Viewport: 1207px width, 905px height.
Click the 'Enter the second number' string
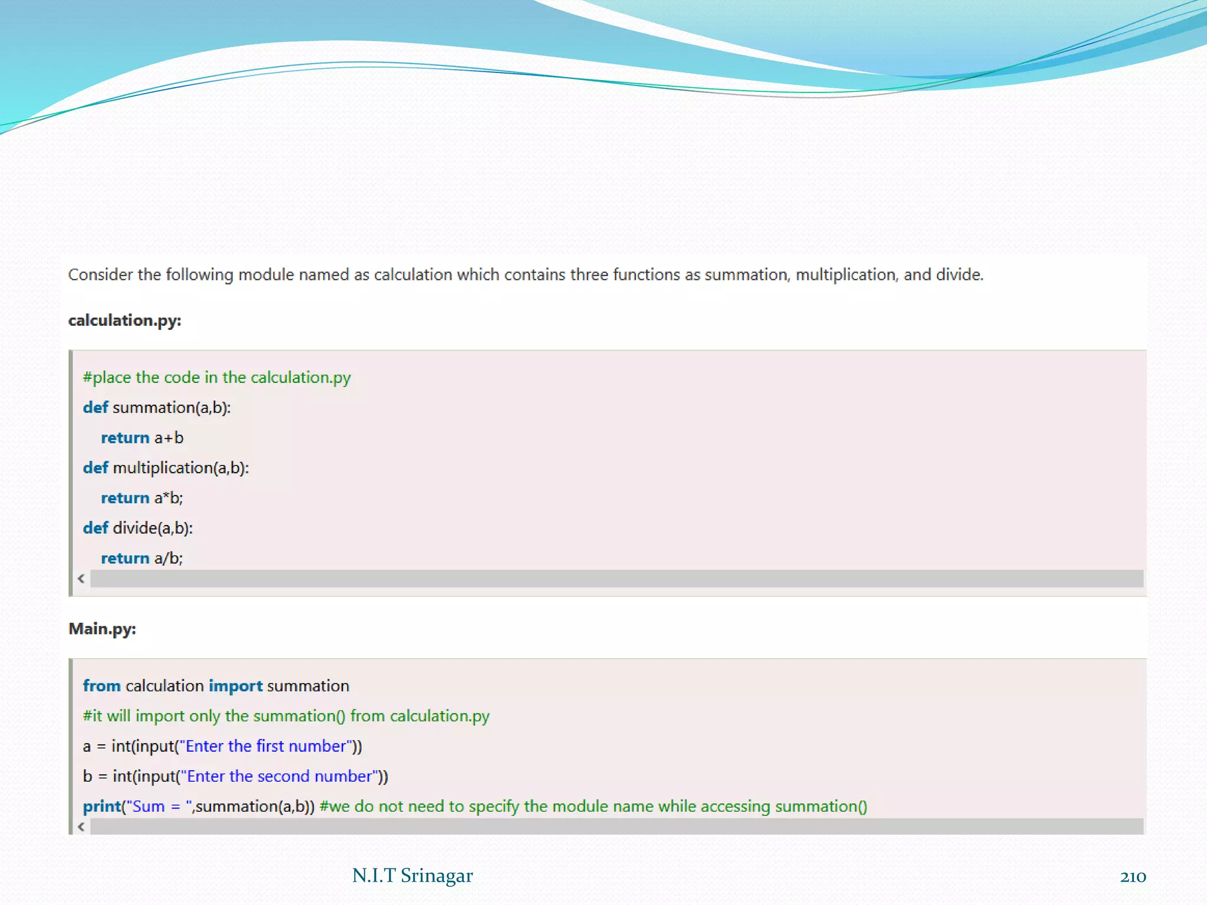click(279, 776)
